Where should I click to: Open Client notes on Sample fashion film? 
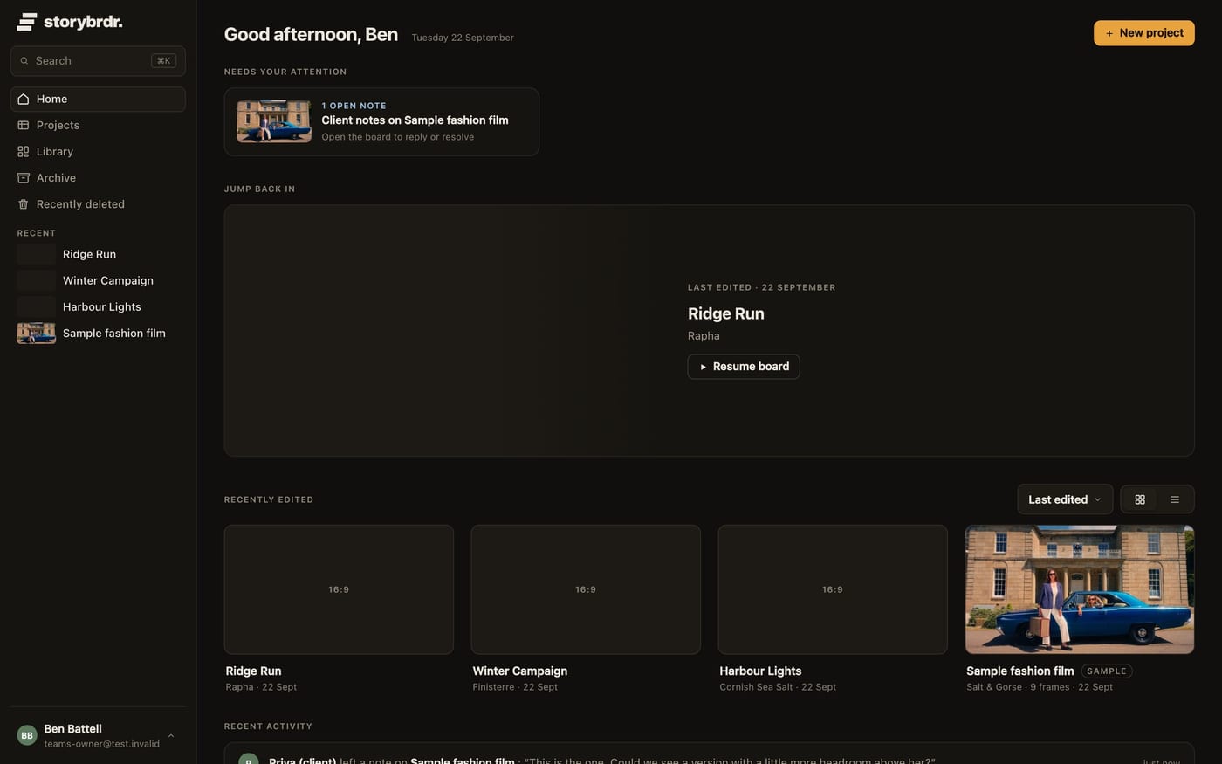click(381, 121)
